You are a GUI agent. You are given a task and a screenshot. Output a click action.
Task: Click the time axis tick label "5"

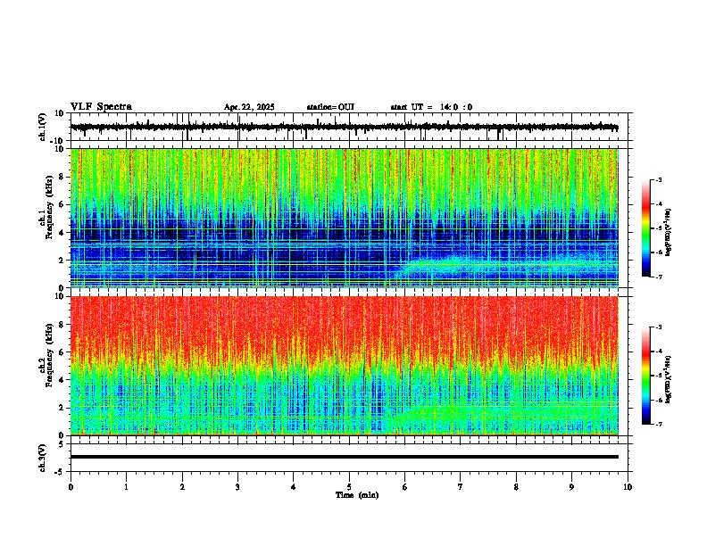click(349, 487)
